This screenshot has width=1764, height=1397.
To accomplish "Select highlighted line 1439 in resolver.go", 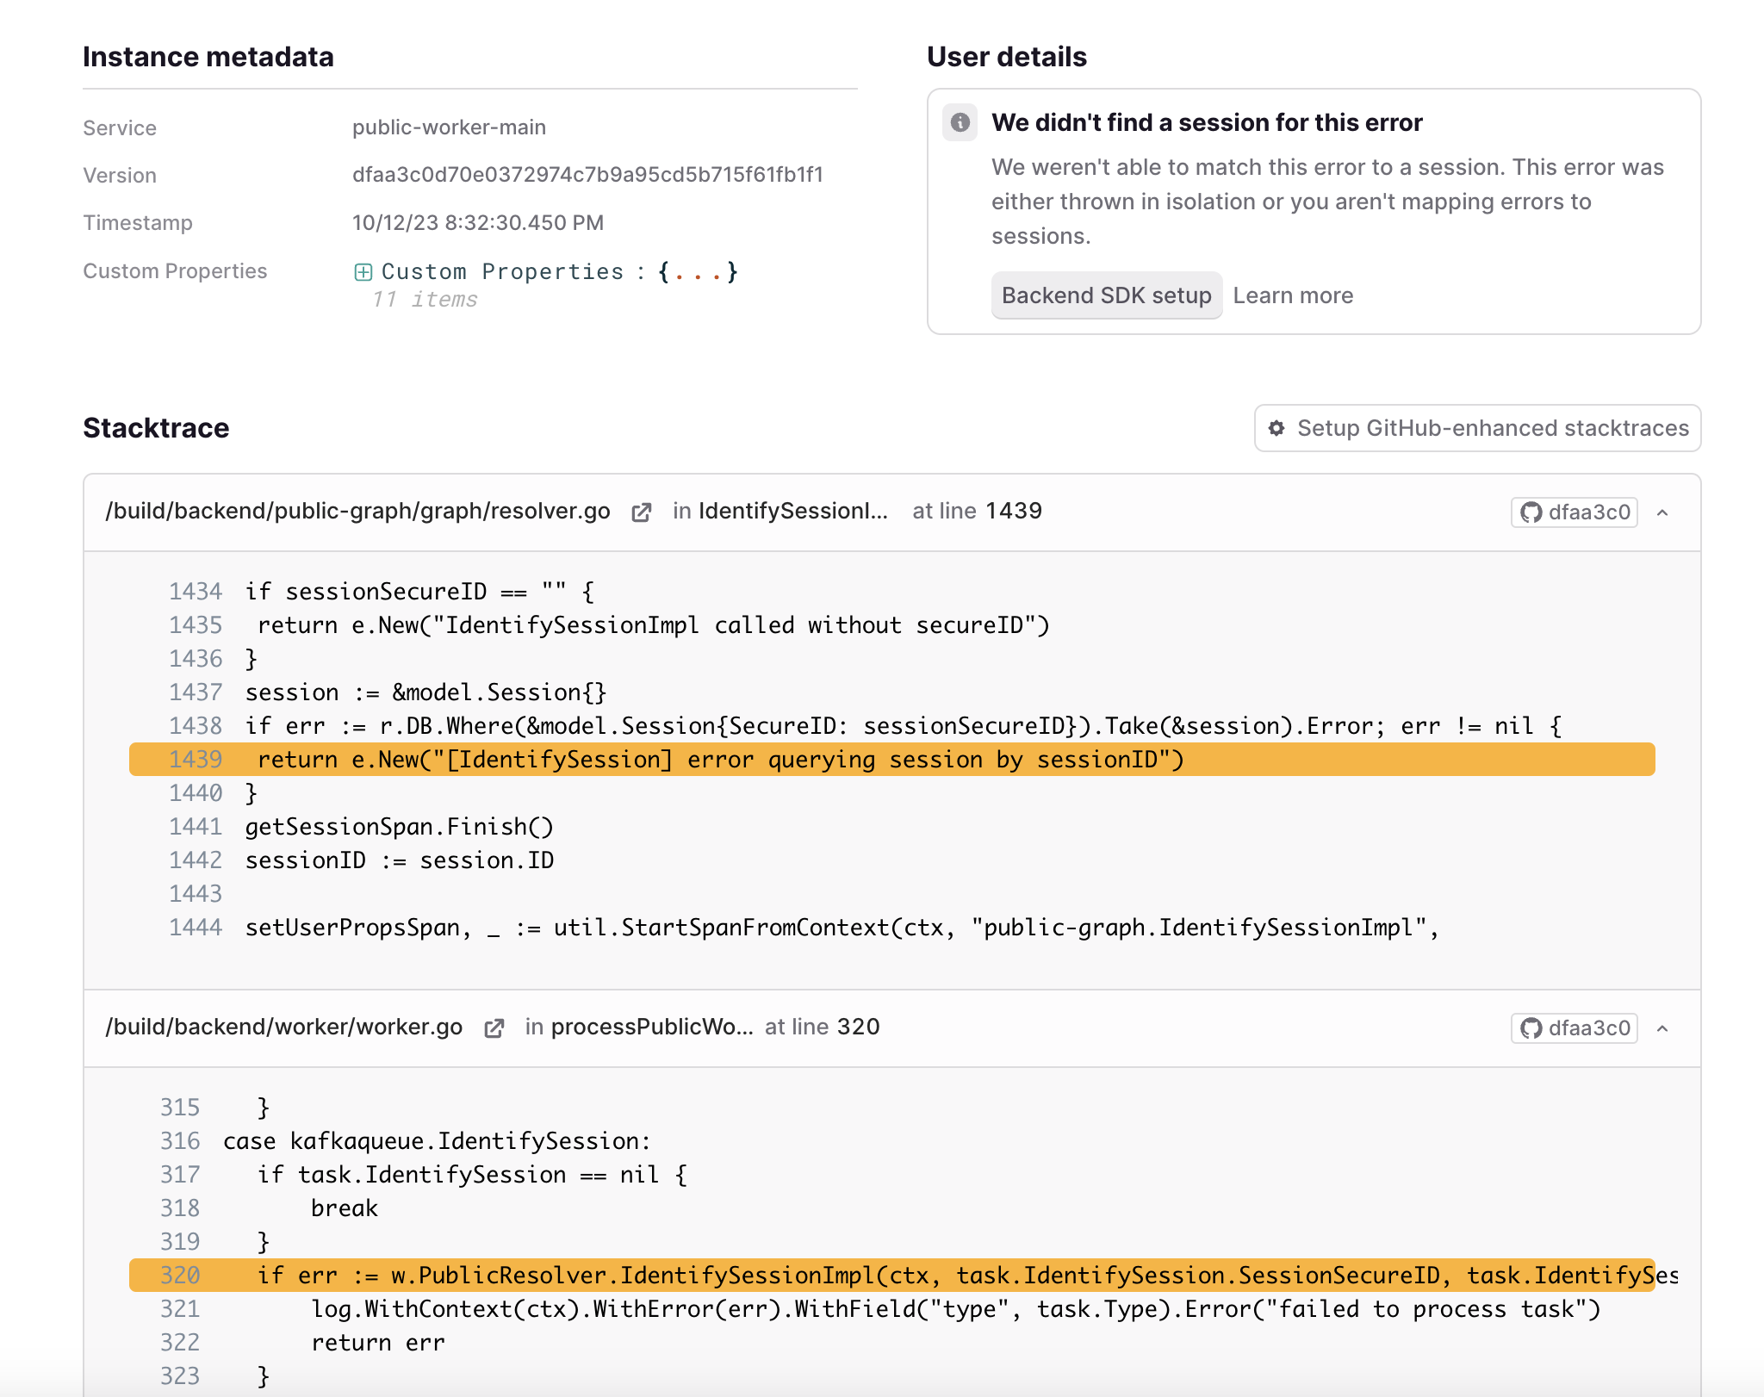I will point(892,760).
